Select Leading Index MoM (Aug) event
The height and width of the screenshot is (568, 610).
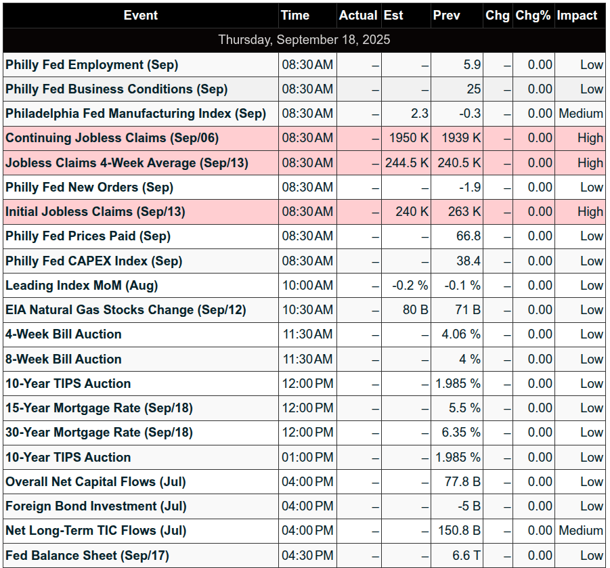[x=82, y=286]
